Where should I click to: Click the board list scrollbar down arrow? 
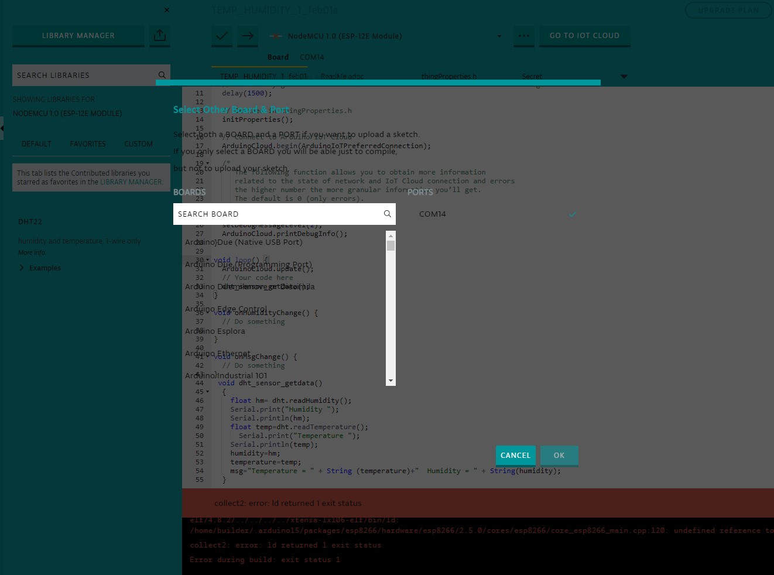pyautogui.click(x=391, y=381)
